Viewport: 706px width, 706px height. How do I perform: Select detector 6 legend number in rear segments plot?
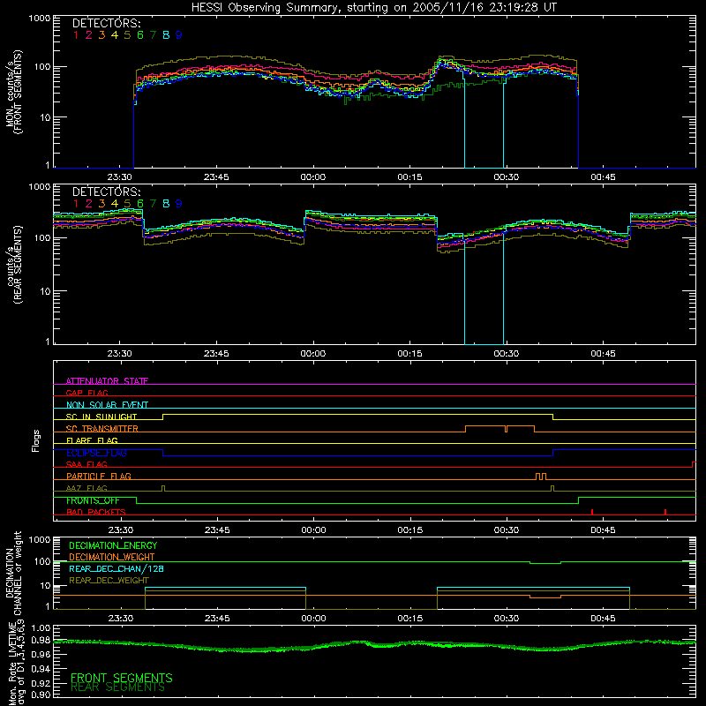(140, 204)
